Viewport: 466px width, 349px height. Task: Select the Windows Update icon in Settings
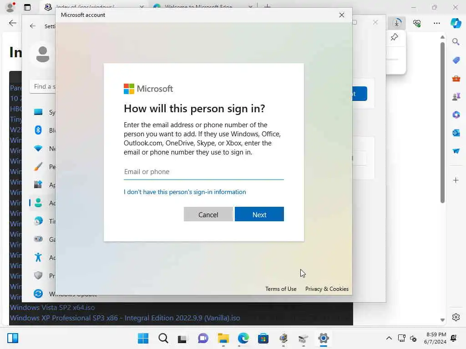(38, 294)
